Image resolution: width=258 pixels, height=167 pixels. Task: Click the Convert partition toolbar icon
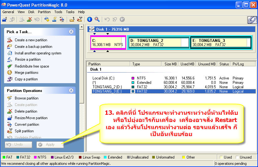click(x=62, y=19)
